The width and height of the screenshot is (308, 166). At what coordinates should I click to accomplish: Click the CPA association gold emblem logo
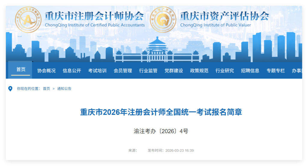coord(28,20)
